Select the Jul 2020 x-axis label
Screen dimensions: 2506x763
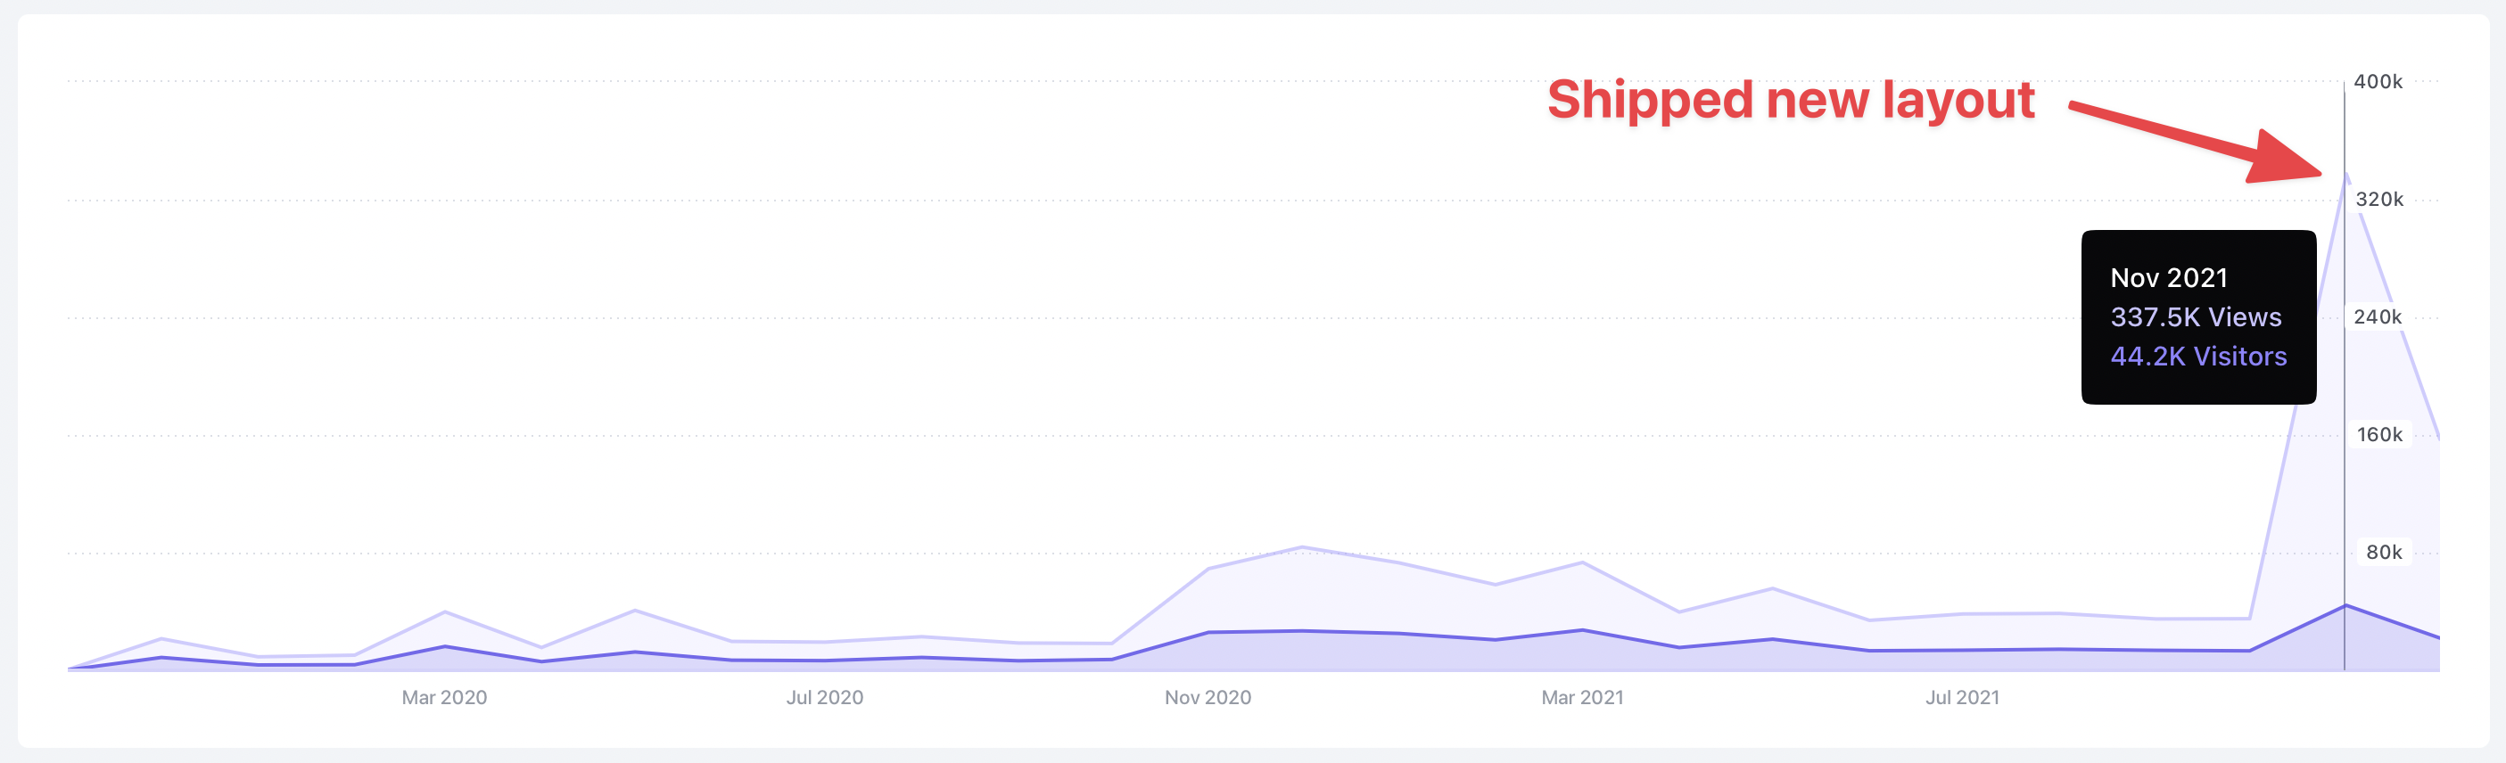[825, 697]
